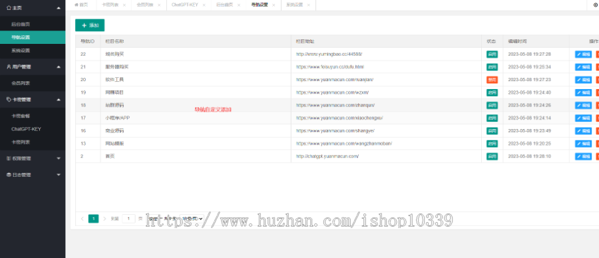599x258 pixels.
Task: Click the www.feisuyun.cc/dufu.html address
Action: tap(330, 66)
